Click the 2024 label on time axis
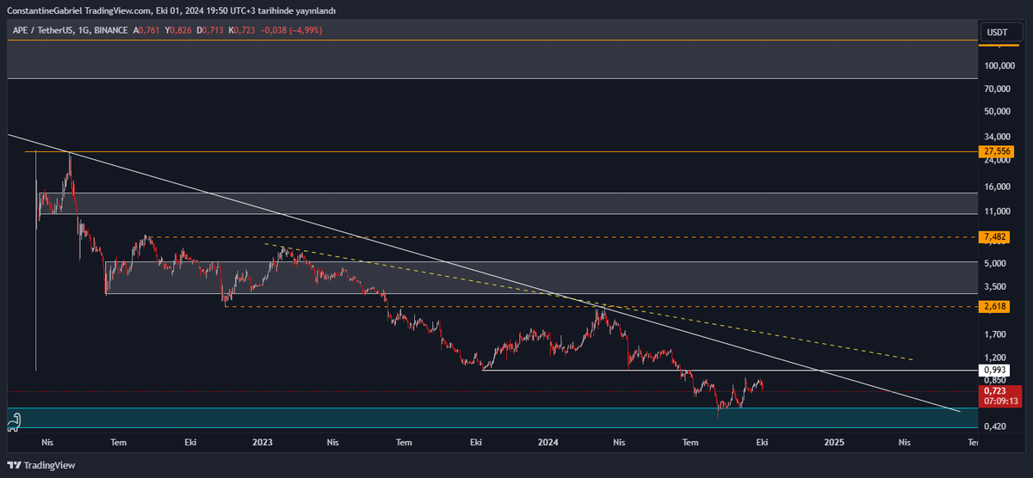 [x=547, y=442]
